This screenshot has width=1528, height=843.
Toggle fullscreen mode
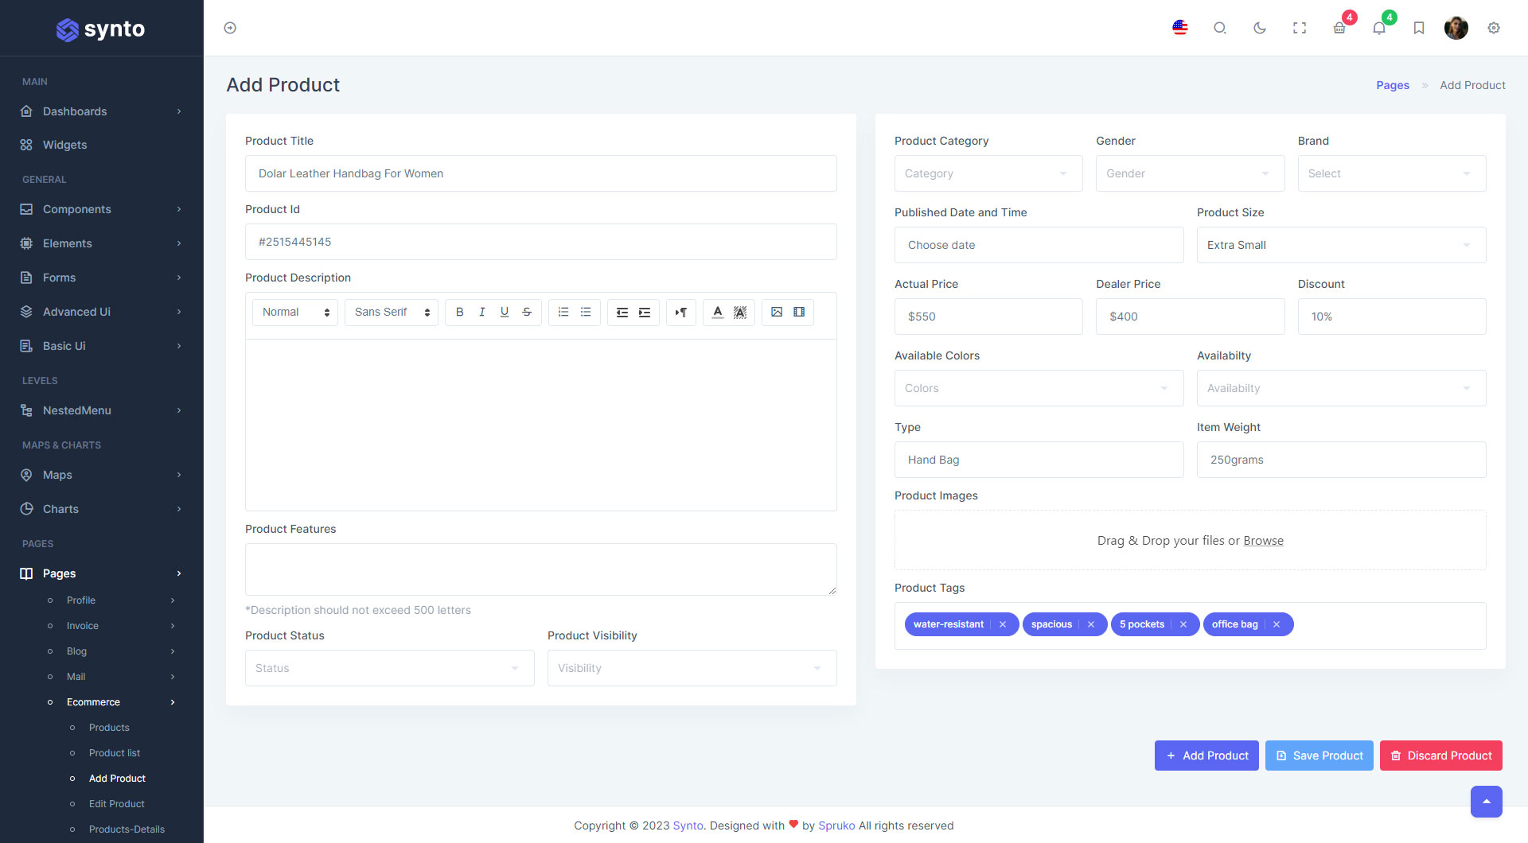point(1300,28)
